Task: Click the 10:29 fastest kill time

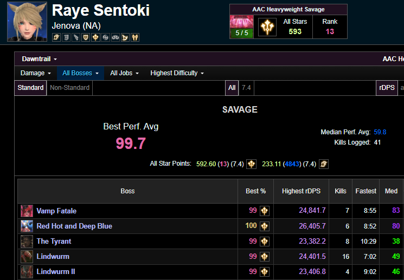Action: (x=368, y=242)
